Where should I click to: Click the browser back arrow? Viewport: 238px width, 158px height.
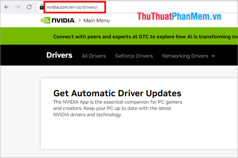(x=6, y=7)
